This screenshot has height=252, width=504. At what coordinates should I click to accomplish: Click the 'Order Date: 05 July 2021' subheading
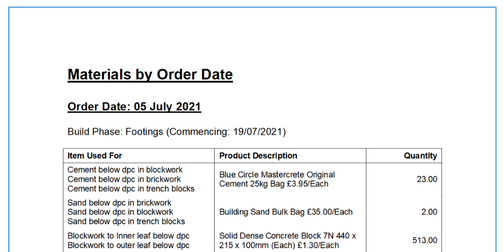coord(134,107)
